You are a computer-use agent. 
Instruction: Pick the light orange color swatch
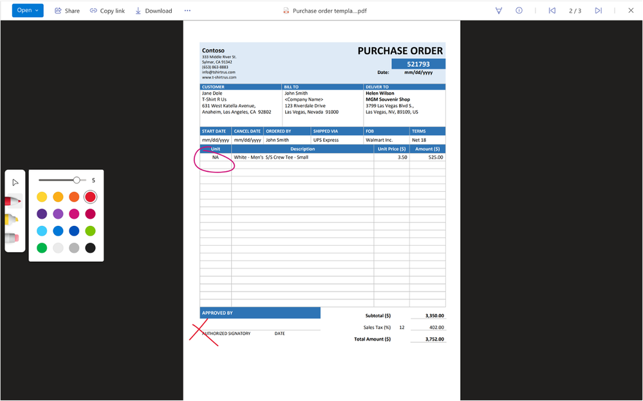pyautogui.click(x=58, y=197)
